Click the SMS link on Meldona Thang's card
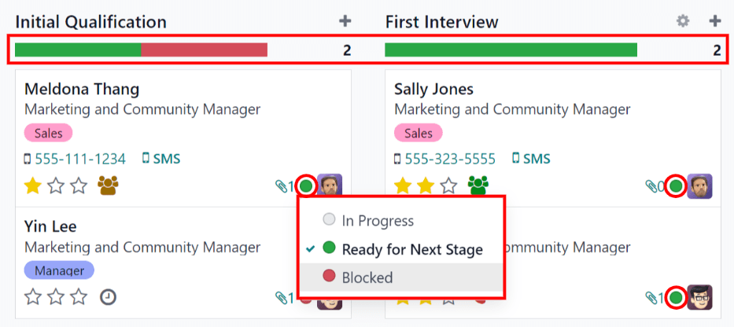 pyautogui.click(x=161, y=159)
